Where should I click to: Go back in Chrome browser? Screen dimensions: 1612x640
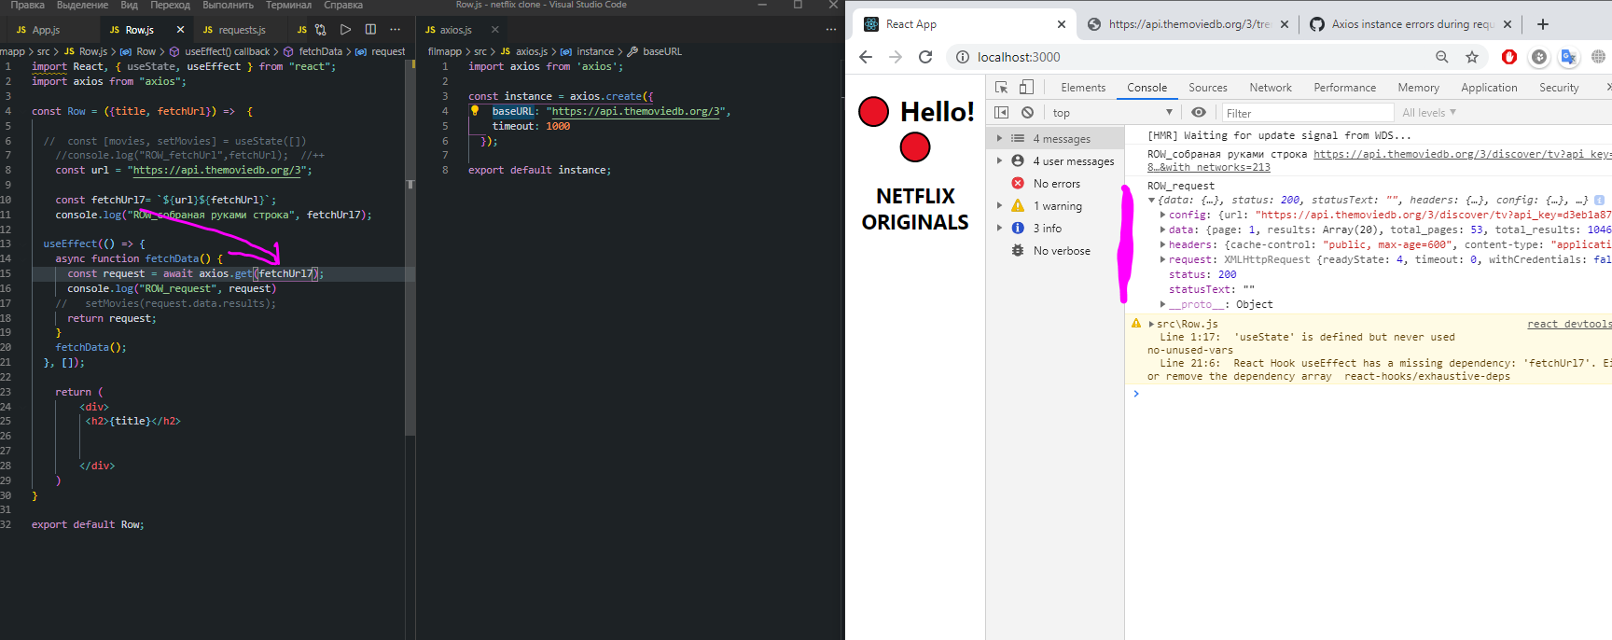point(865,57)
